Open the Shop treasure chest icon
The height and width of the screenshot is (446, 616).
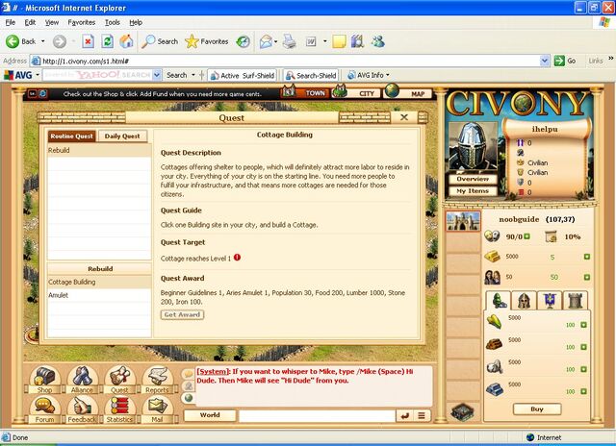coord(45,378)
